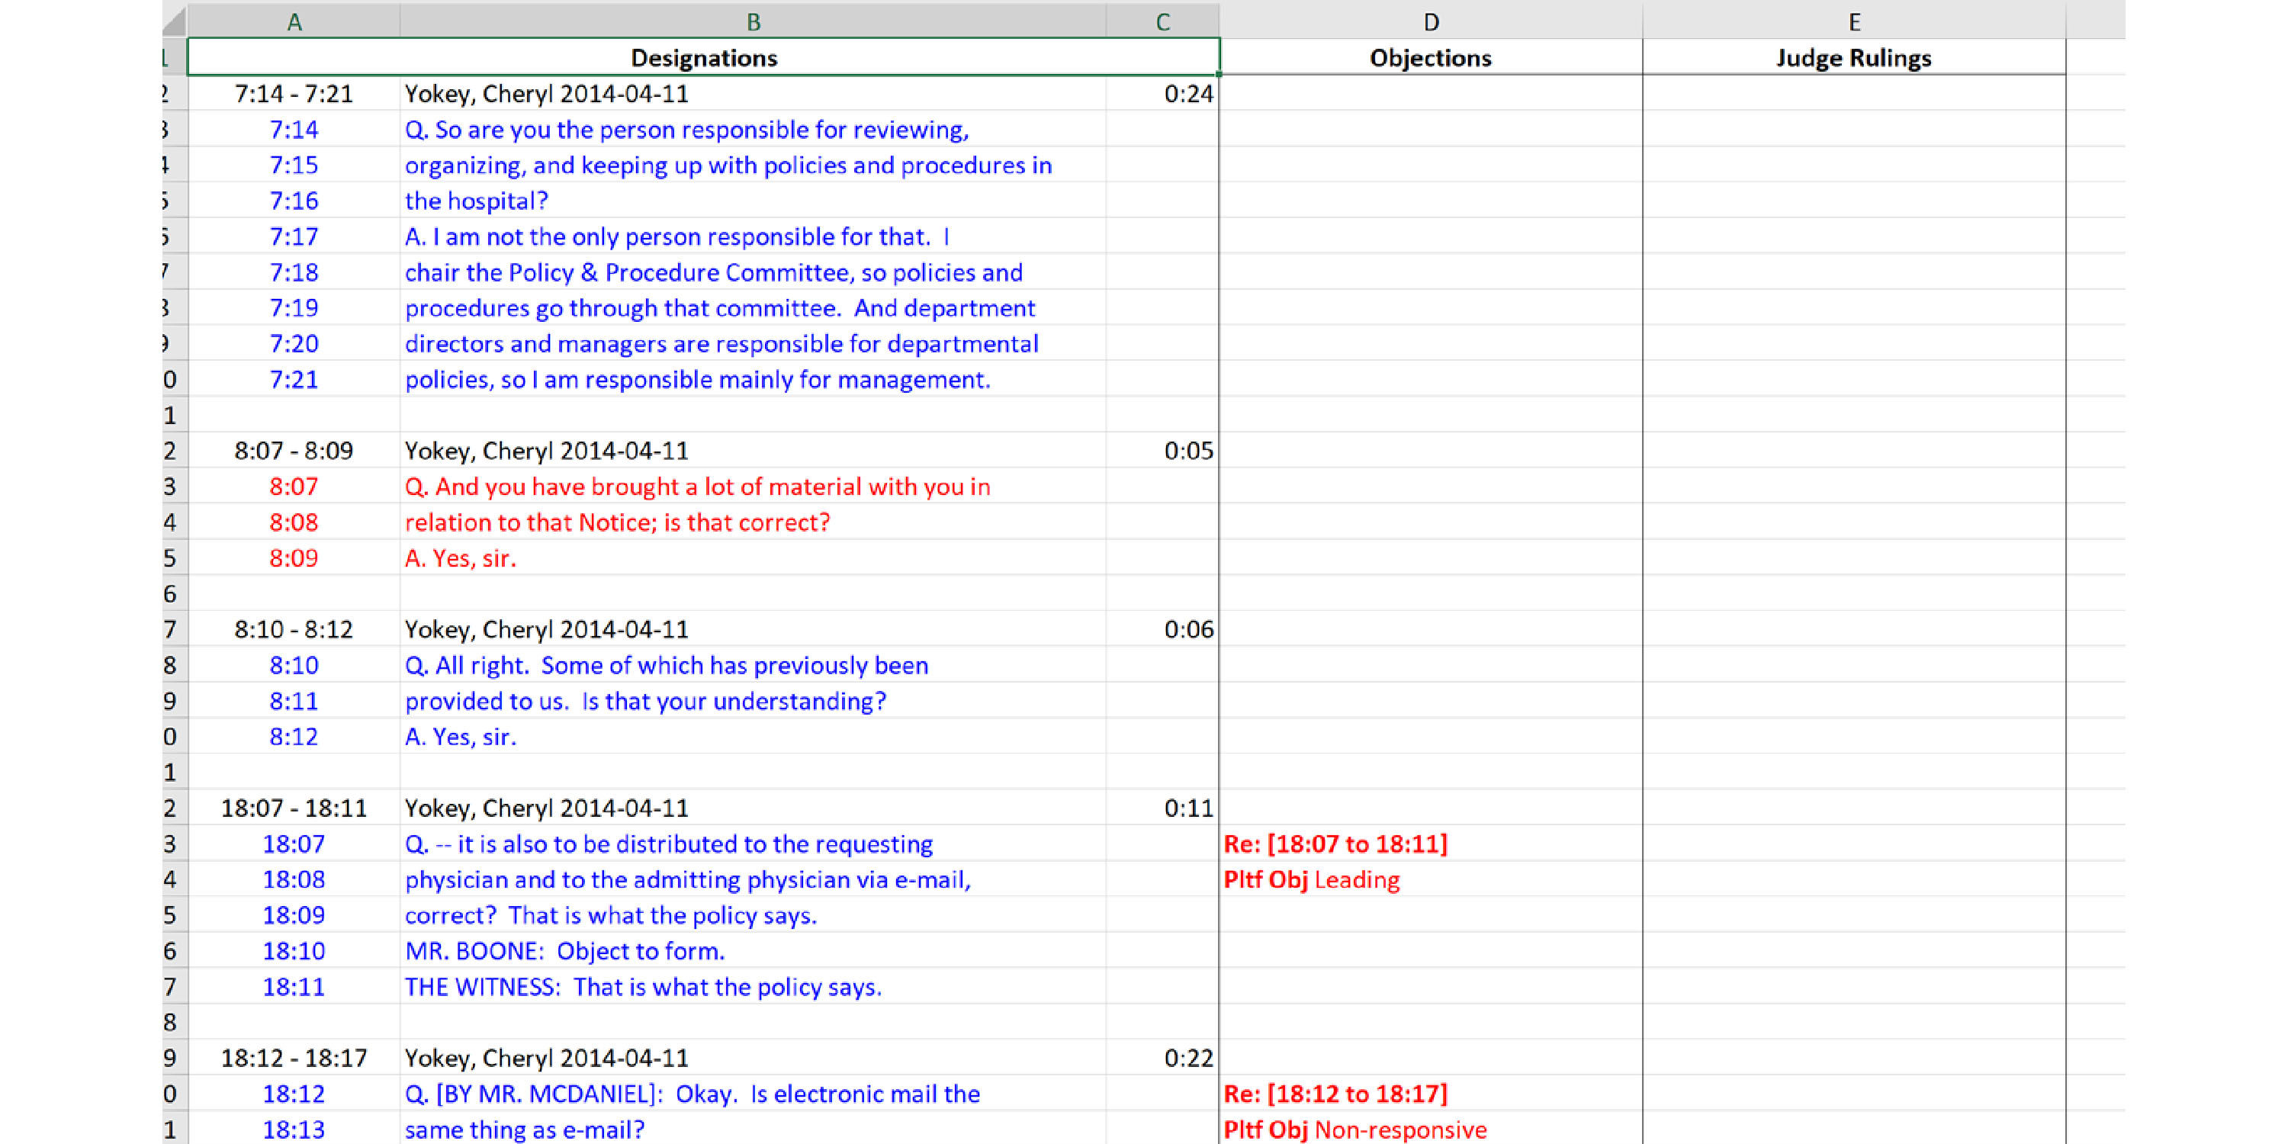Select the 'Pltf Obj Non-responsive' cell
The width and height of the screenshot is (2288, 1144).
click(1354, 1129)
